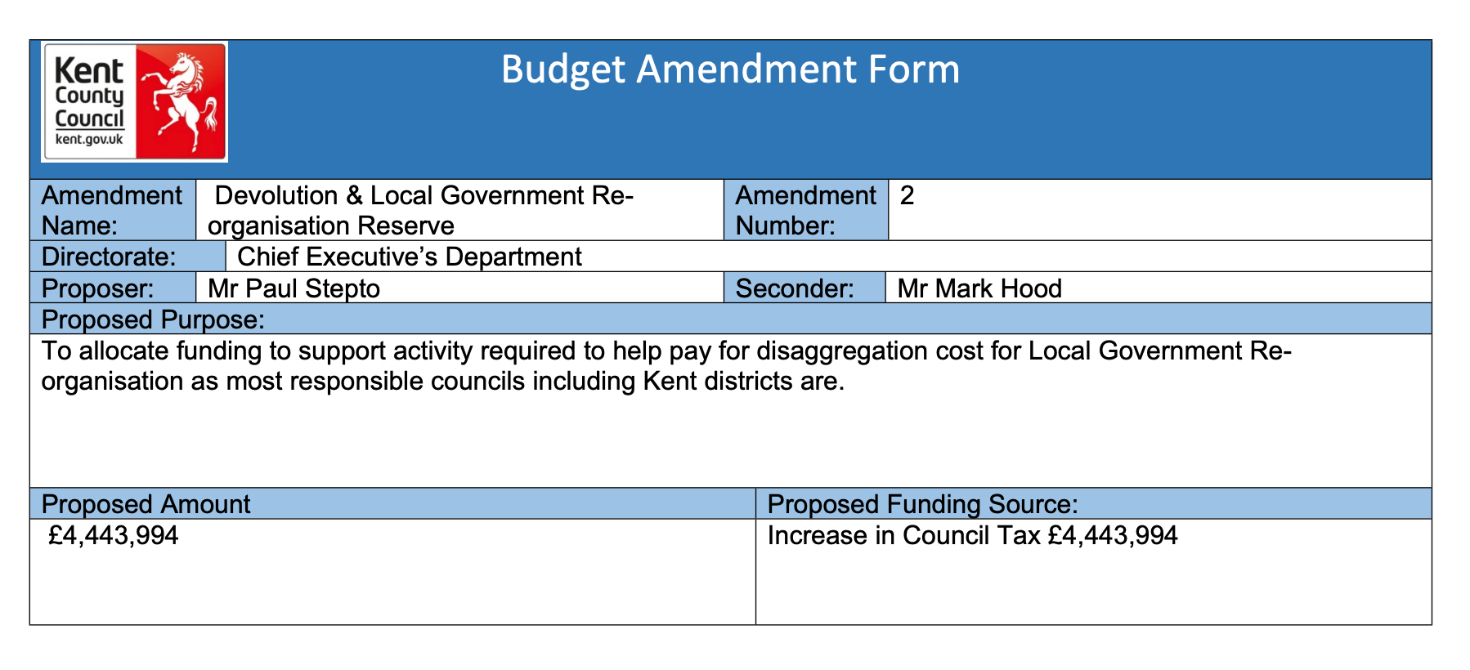Select the Amendment Number label cell
This screenshot has height=670, width=1470.
tap(805, 210)
